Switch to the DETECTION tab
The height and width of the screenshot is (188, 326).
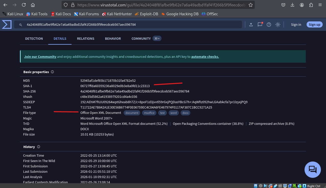(x=34, y=39)
